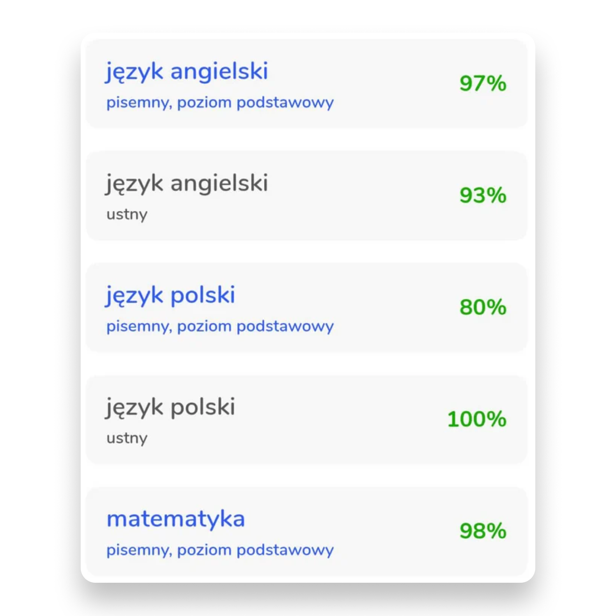Select the 100% score
Image resolution: width=616 pixels, height=616 pixels.
(x=477, y=419)
